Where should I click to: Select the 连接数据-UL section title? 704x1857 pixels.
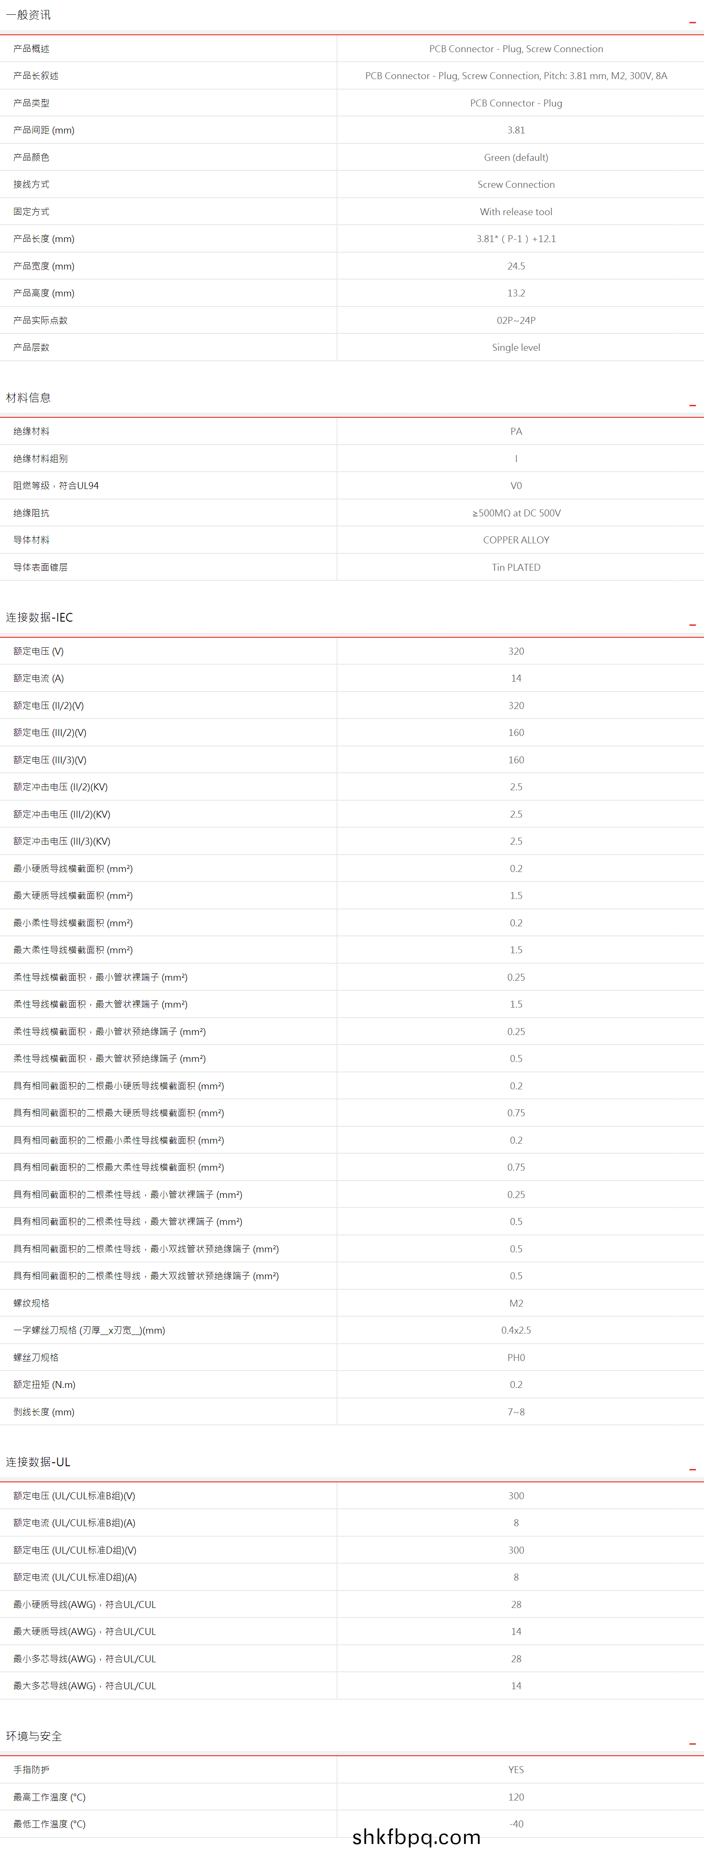pyautogui.click(x=38, y=1462)
